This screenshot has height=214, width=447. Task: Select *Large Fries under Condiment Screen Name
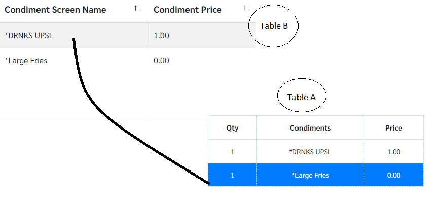tap(26, 61)
